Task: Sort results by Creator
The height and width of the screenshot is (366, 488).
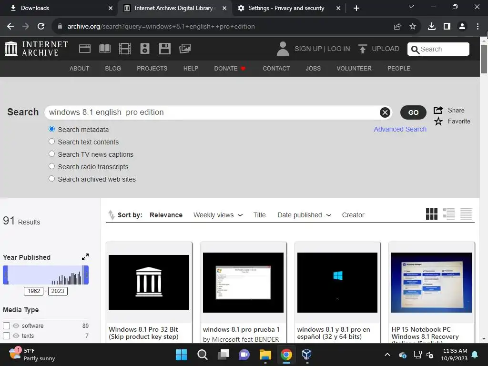Action: [x=353, y=215]
